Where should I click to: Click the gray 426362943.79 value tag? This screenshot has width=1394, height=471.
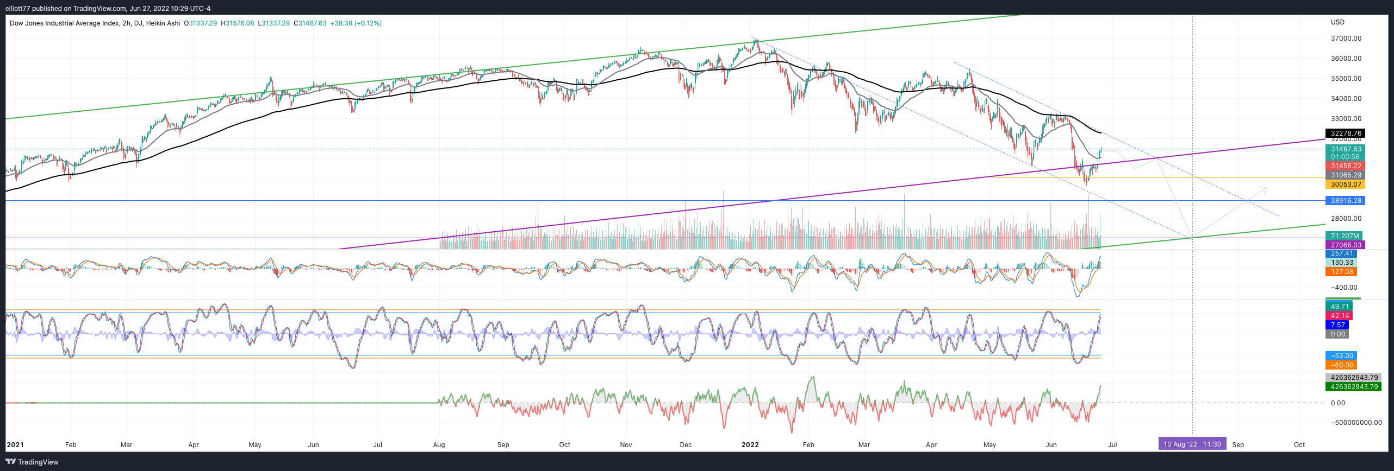[x=1353, y=378]
